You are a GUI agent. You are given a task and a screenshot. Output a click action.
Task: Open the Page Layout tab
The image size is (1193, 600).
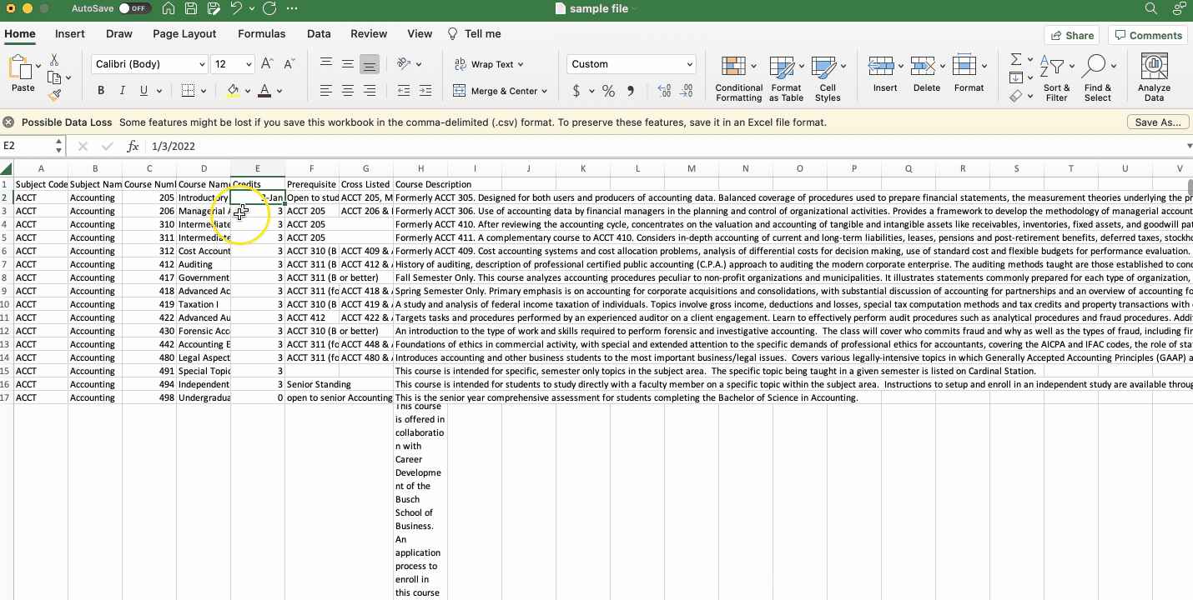184,34
